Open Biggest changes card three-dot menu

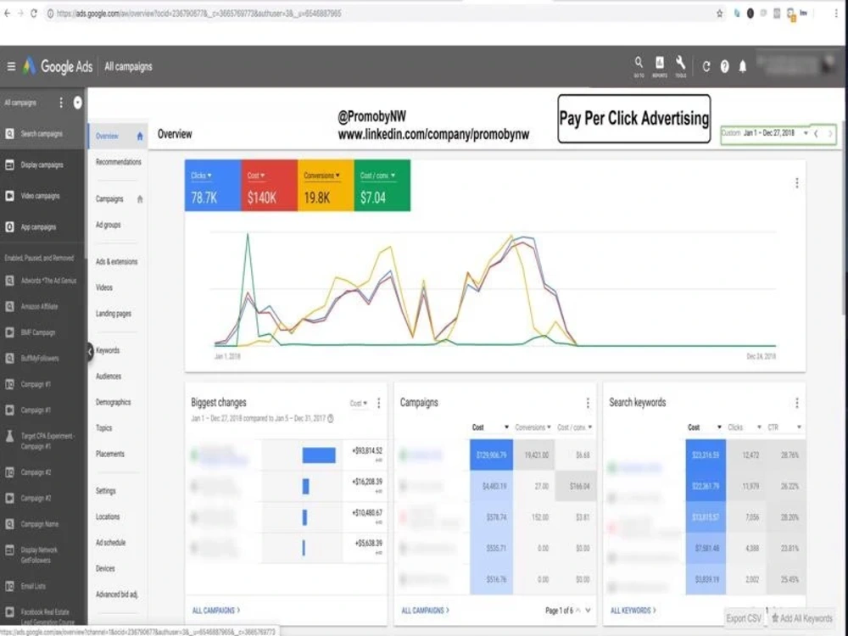[x=378, y=403]
